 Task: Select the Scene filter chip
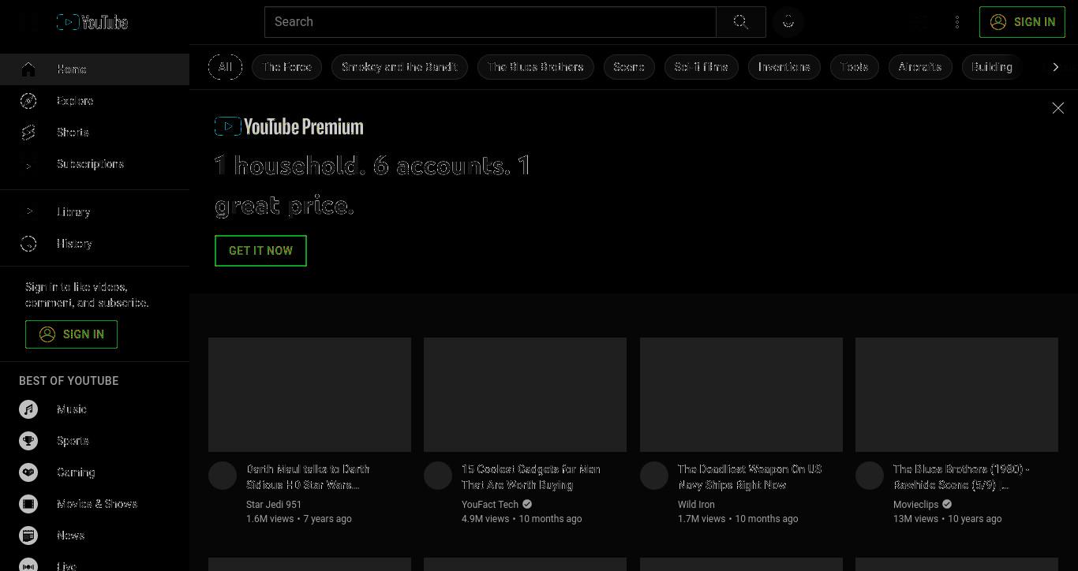tap(629, 67)
